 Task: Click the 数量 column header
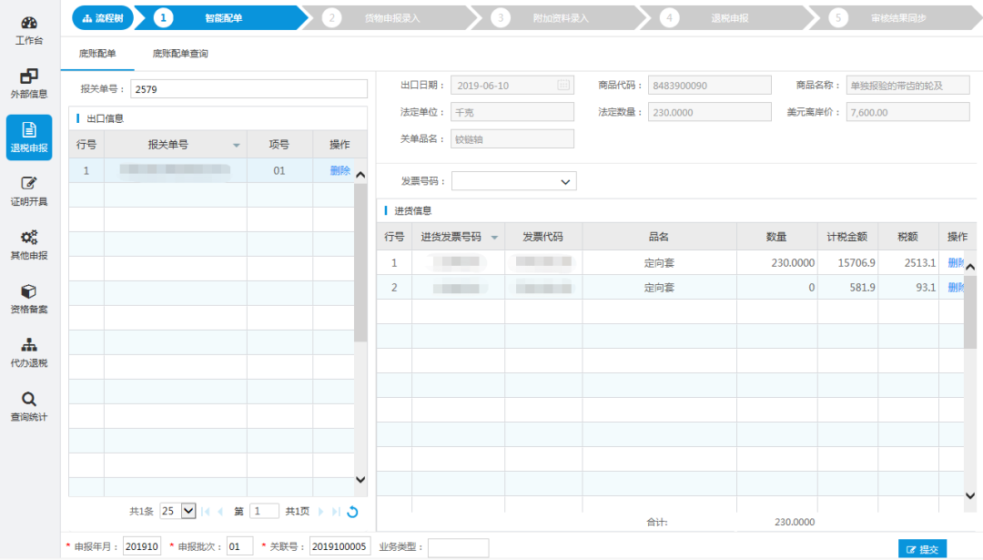(x=776, y=237)
